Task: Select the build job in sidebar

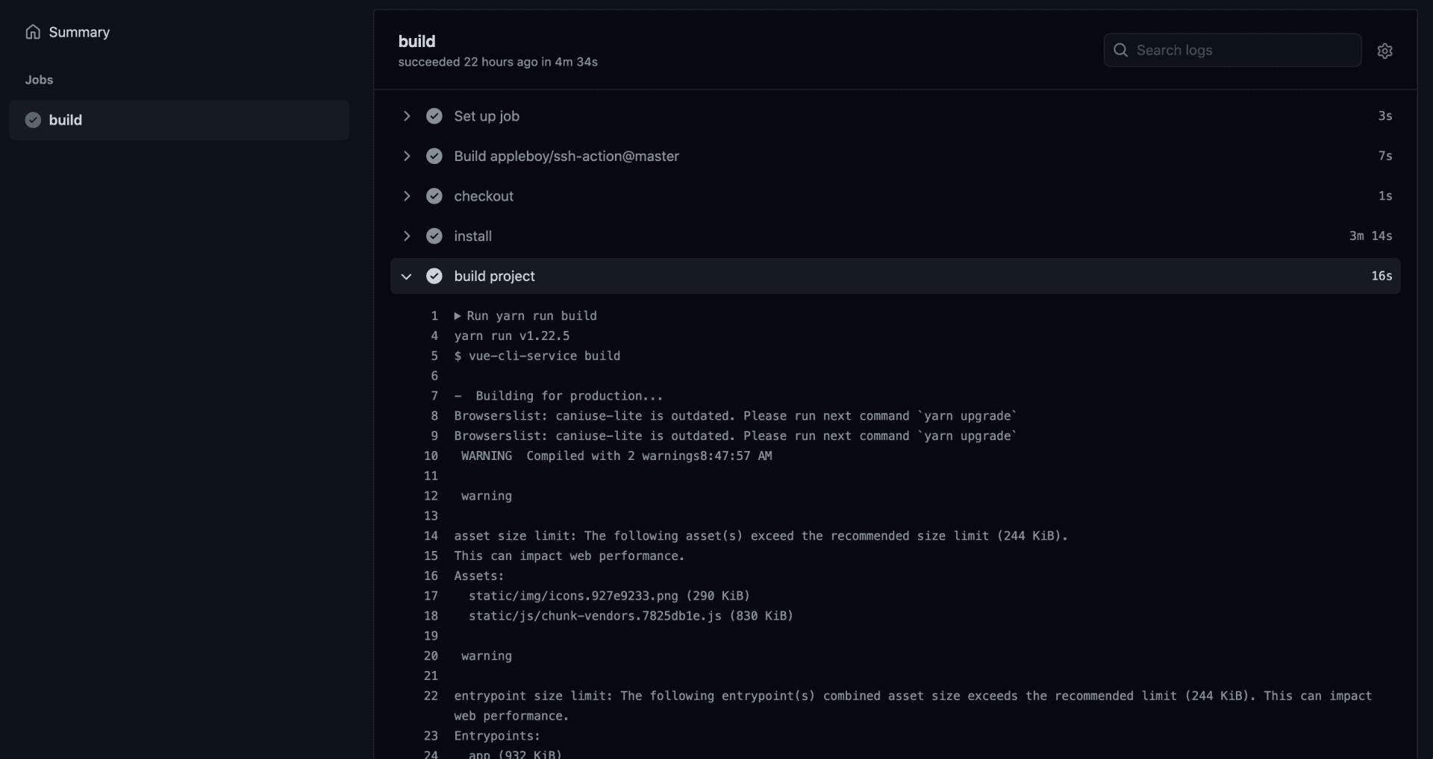Action: coord(179,120)
